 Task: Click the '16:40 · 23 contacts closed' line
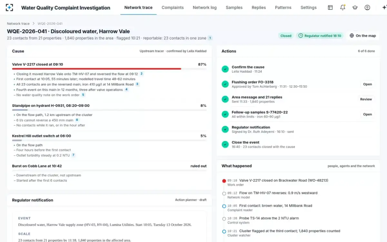[263, 147]
